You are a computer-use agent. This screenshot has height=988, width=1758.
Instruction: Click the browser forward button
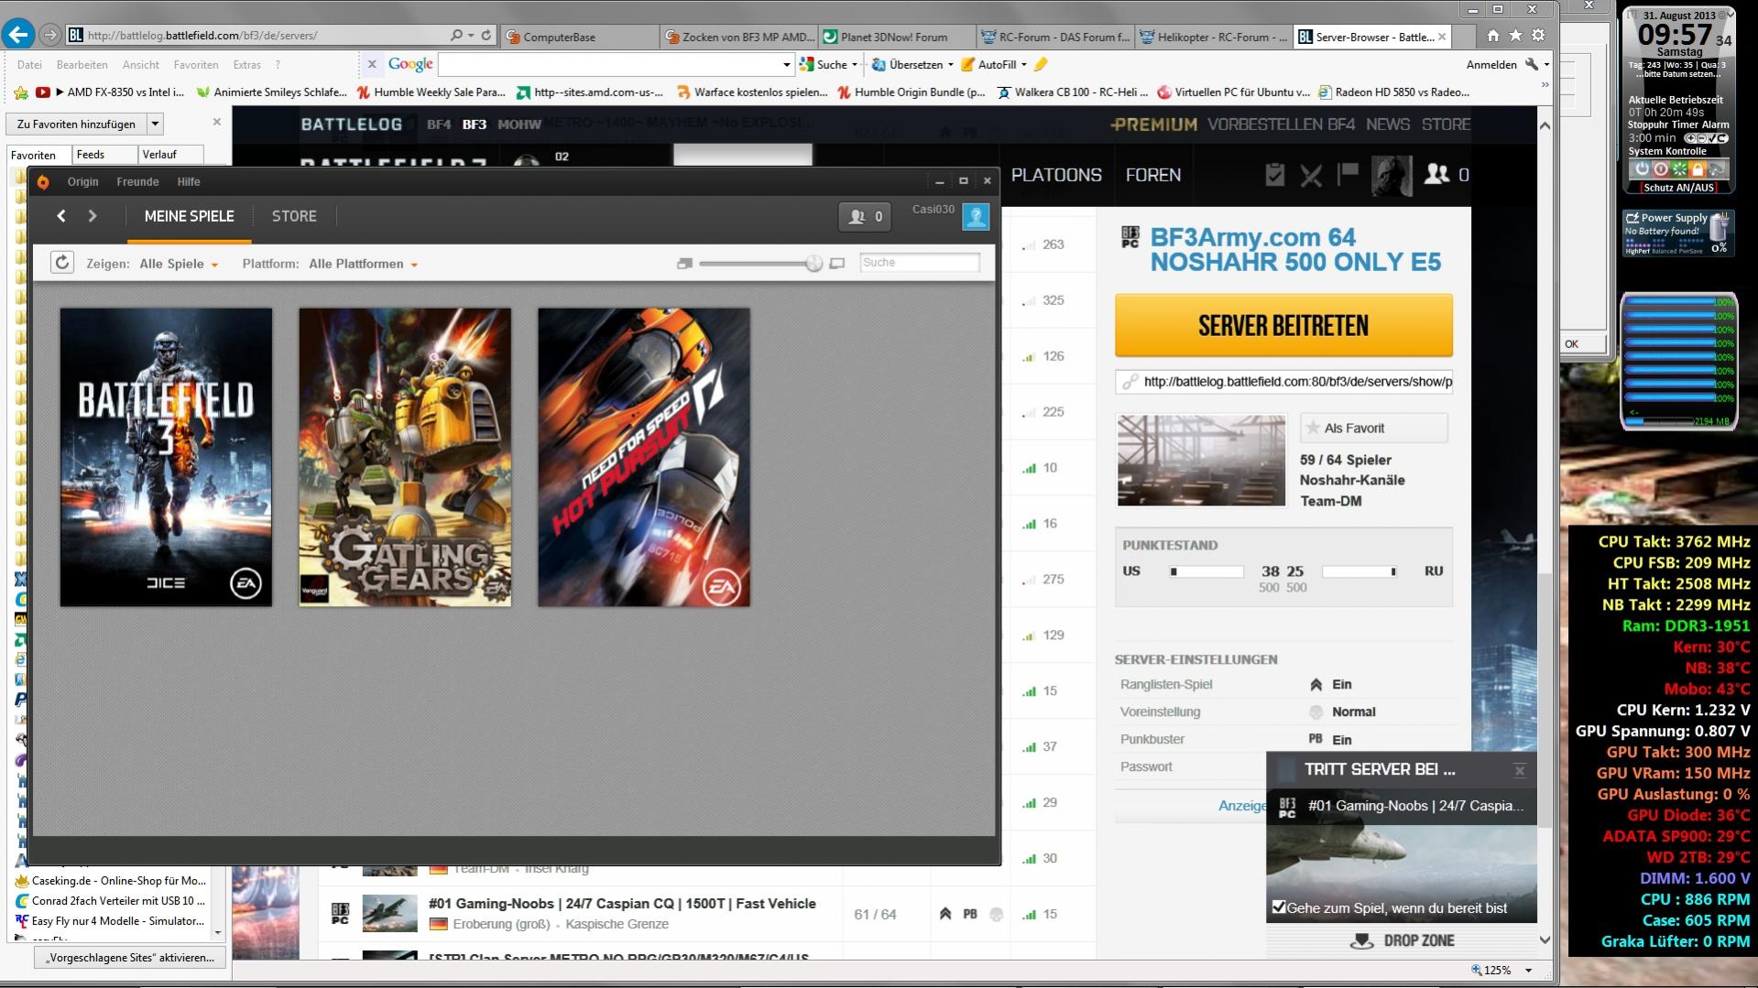[x=50, y=35]
